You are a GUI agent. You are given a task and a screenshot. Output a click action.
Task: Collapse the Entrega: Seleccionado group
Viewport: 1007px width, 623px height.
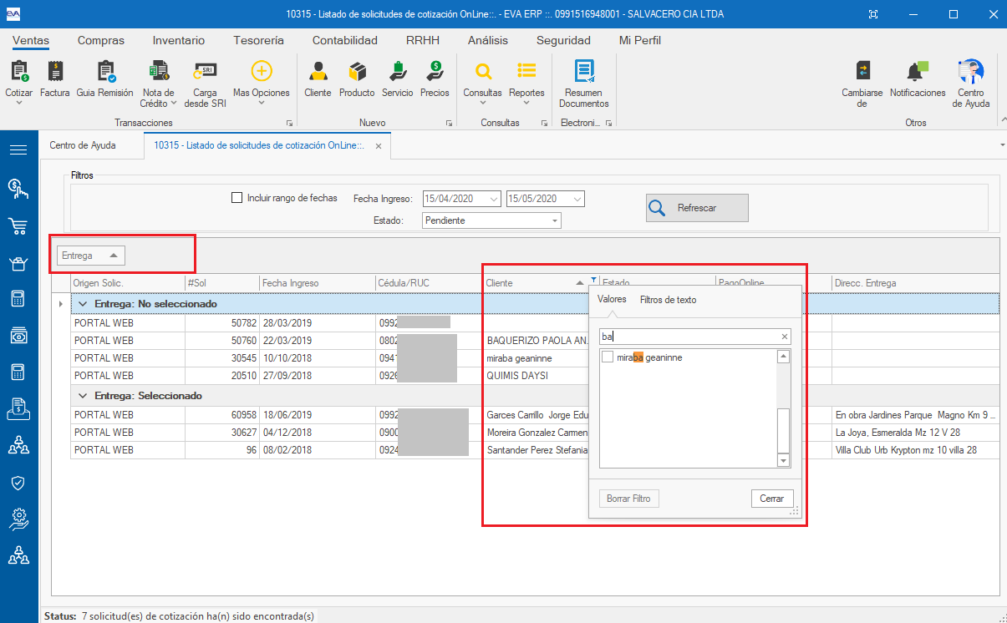click(x=82, y=396)
